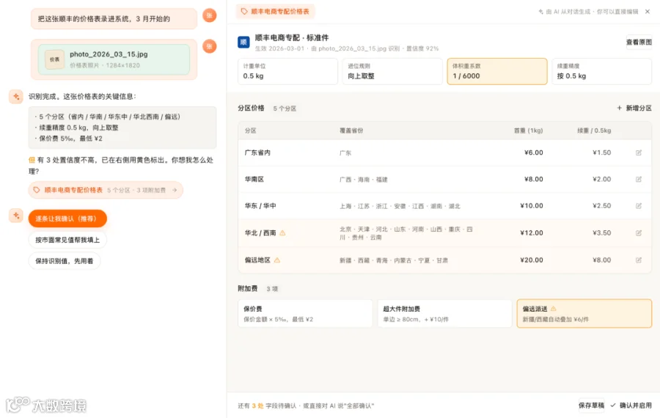Click 华北 / 西南 additional price ¥3.50
Viewport: 660px width, 418px height.
(601, 232)
